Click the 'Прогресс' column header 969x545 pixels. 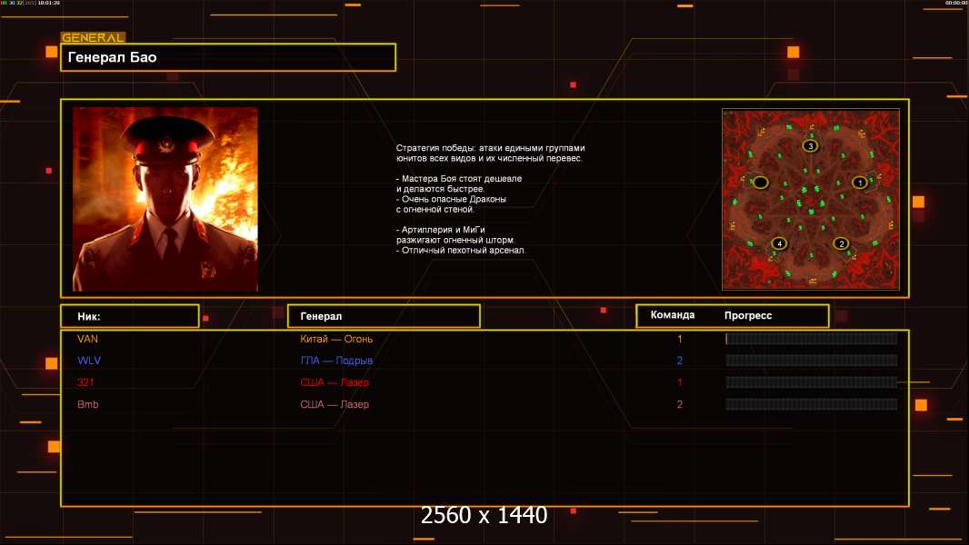tap(748, 315)
